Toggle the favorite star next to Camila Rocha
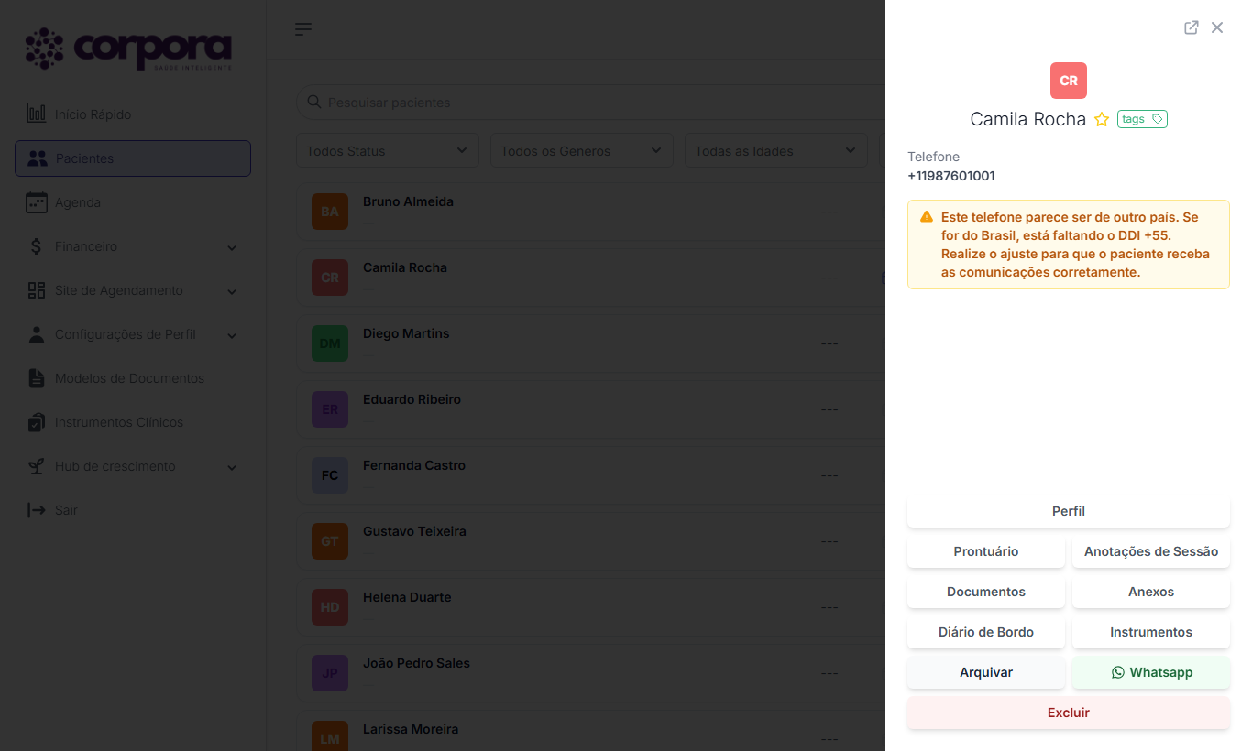 click(x=1102, y=120)
